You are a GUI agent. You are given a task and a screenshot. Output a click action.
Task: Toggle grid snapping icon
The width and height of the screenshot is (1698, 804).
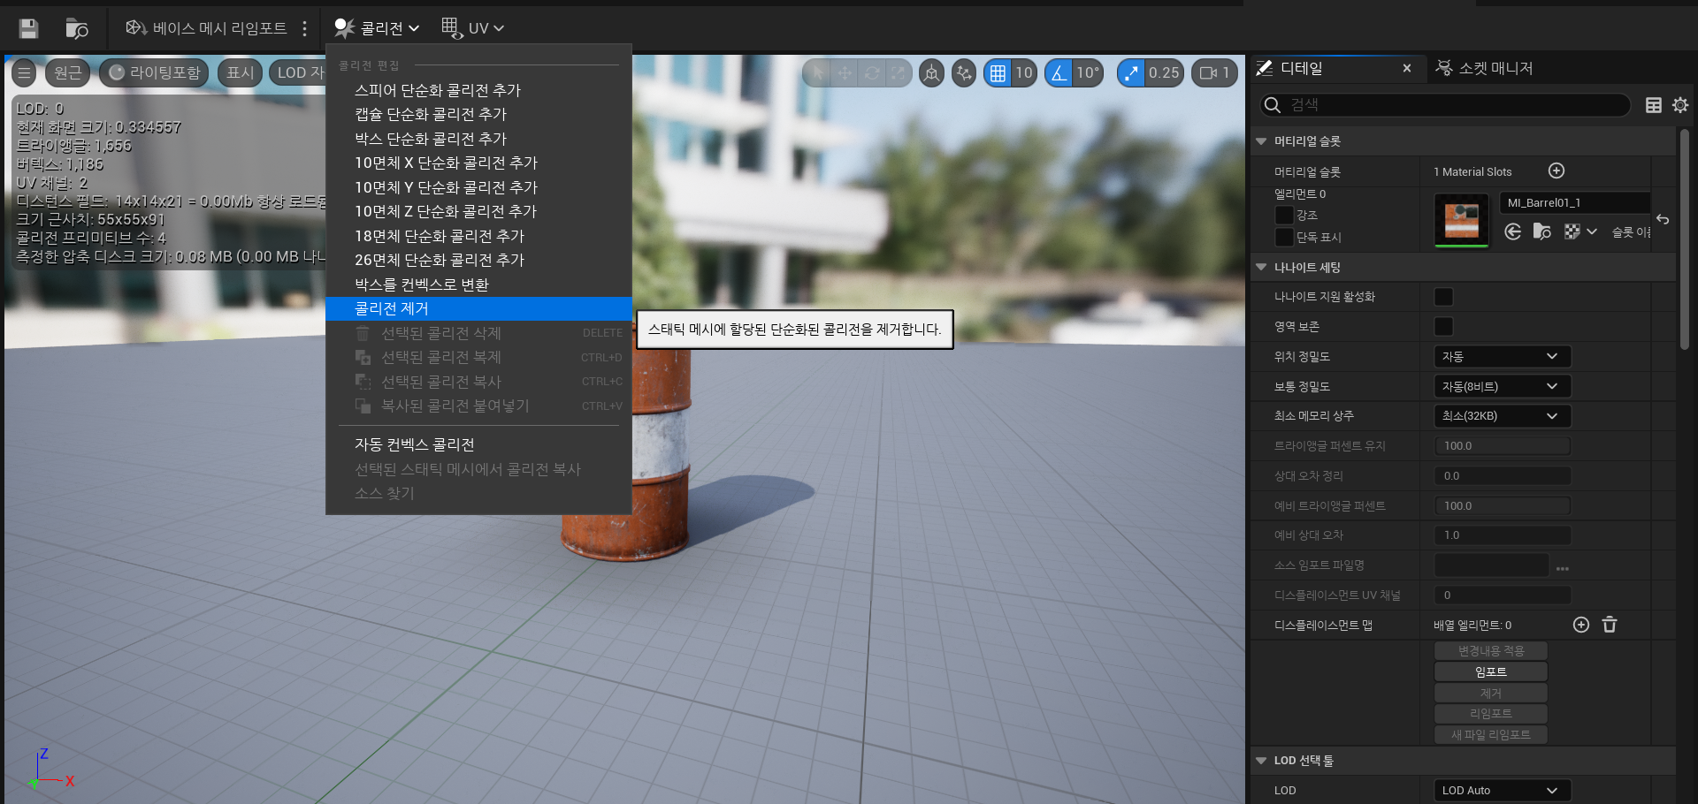click(x=998, y=72)
